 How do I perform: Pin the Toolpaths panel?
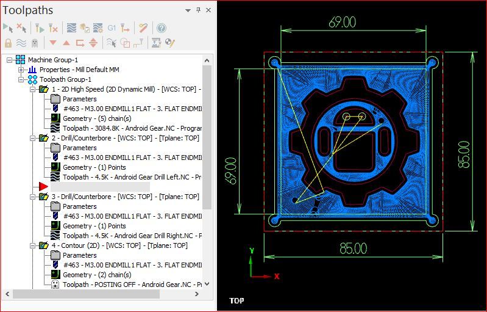(199, 10)
